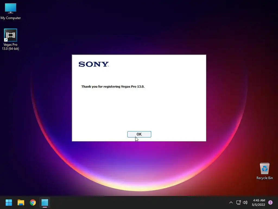The height and width of the screenshot is (209, 278).
Task: Click the "Thank you for registering Vegas Pro 13.0." text
Action: pos(113,87)
